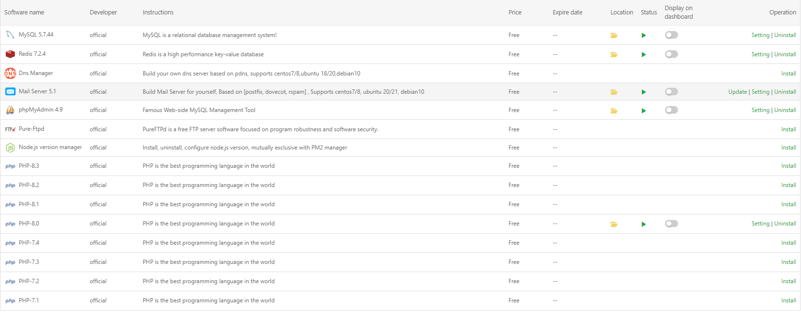Enable PHP-8.0 dashboard display switch
801x312 pixels.
point(672,224)
